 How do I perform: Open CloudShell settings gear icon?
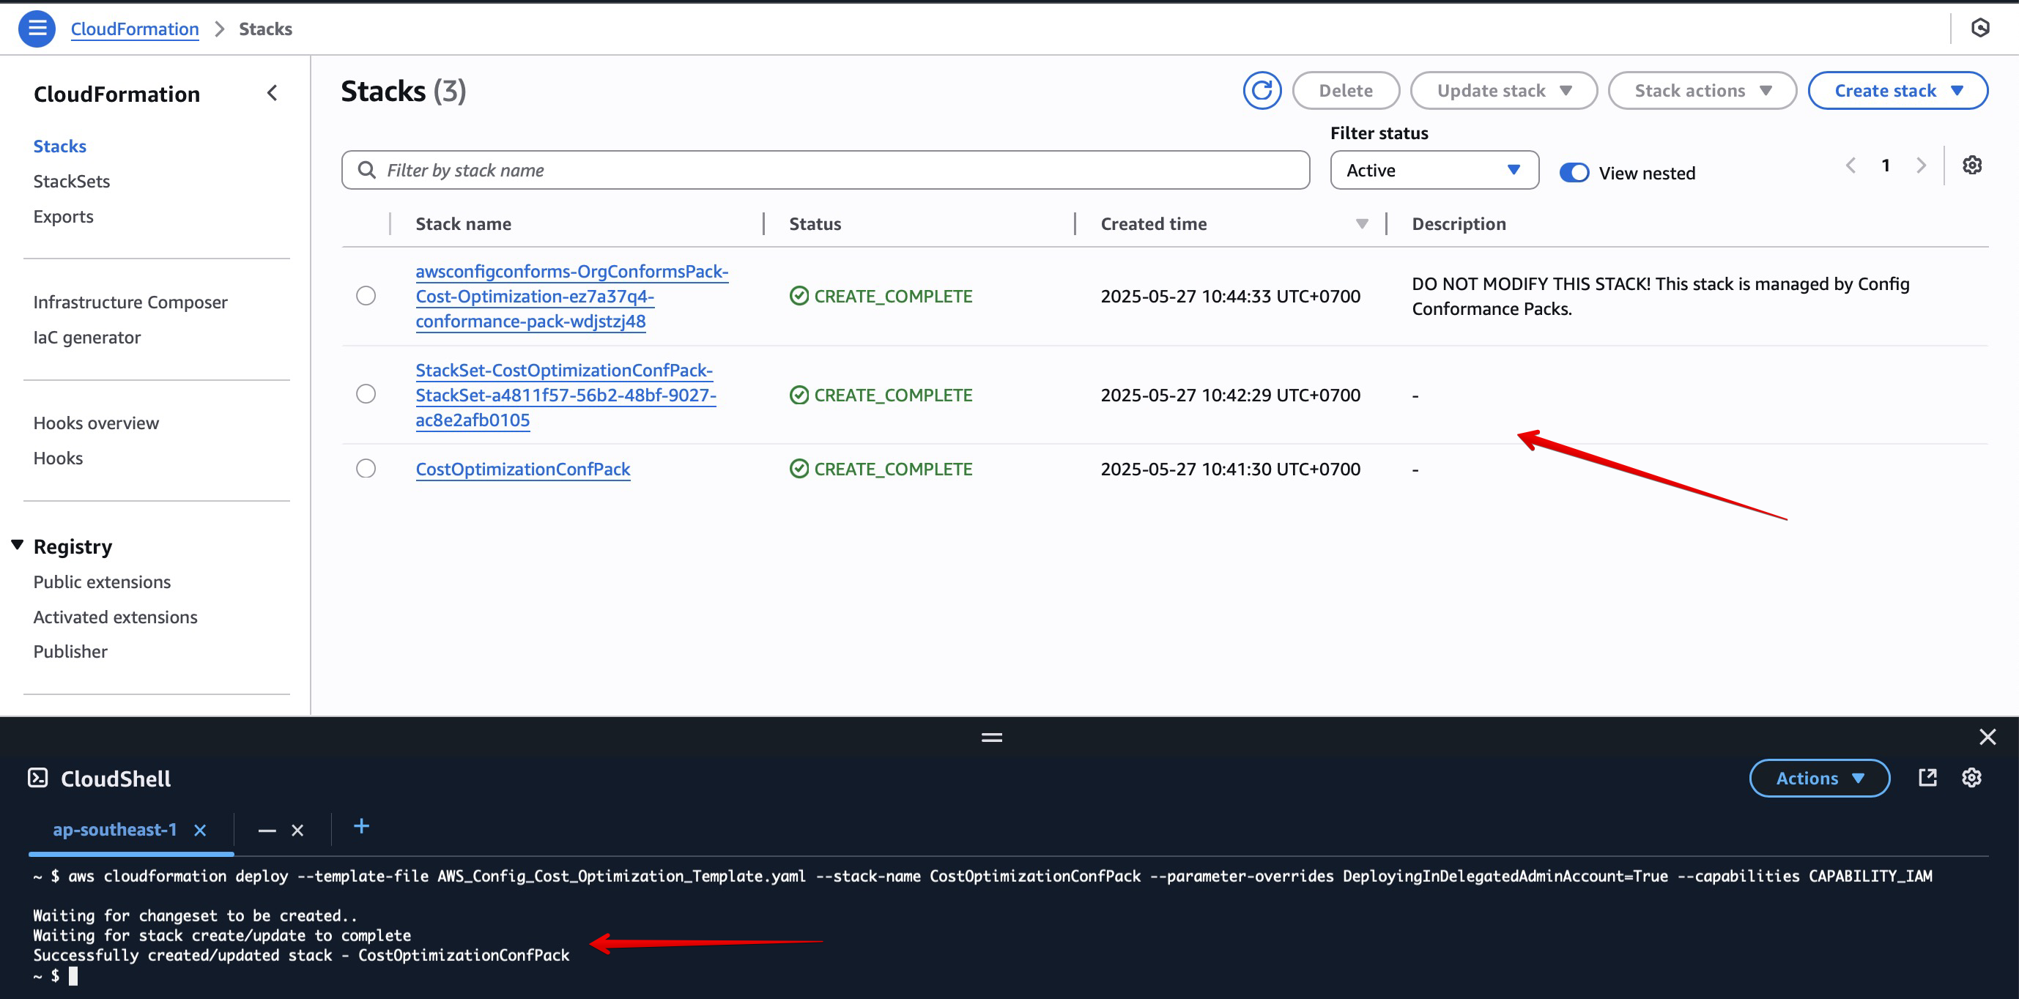point(1972,777)
